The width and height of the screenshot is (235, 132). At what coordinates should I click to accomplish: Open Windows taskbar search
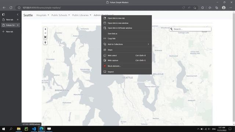(11, 129)
